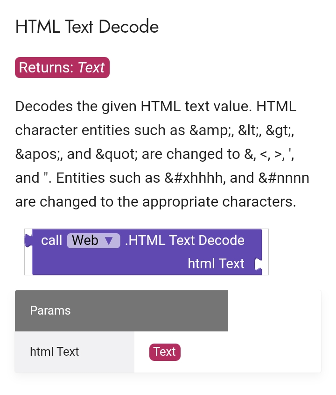Click the Web component name in block
Screen dimensions: 336x395
[85, 240]
